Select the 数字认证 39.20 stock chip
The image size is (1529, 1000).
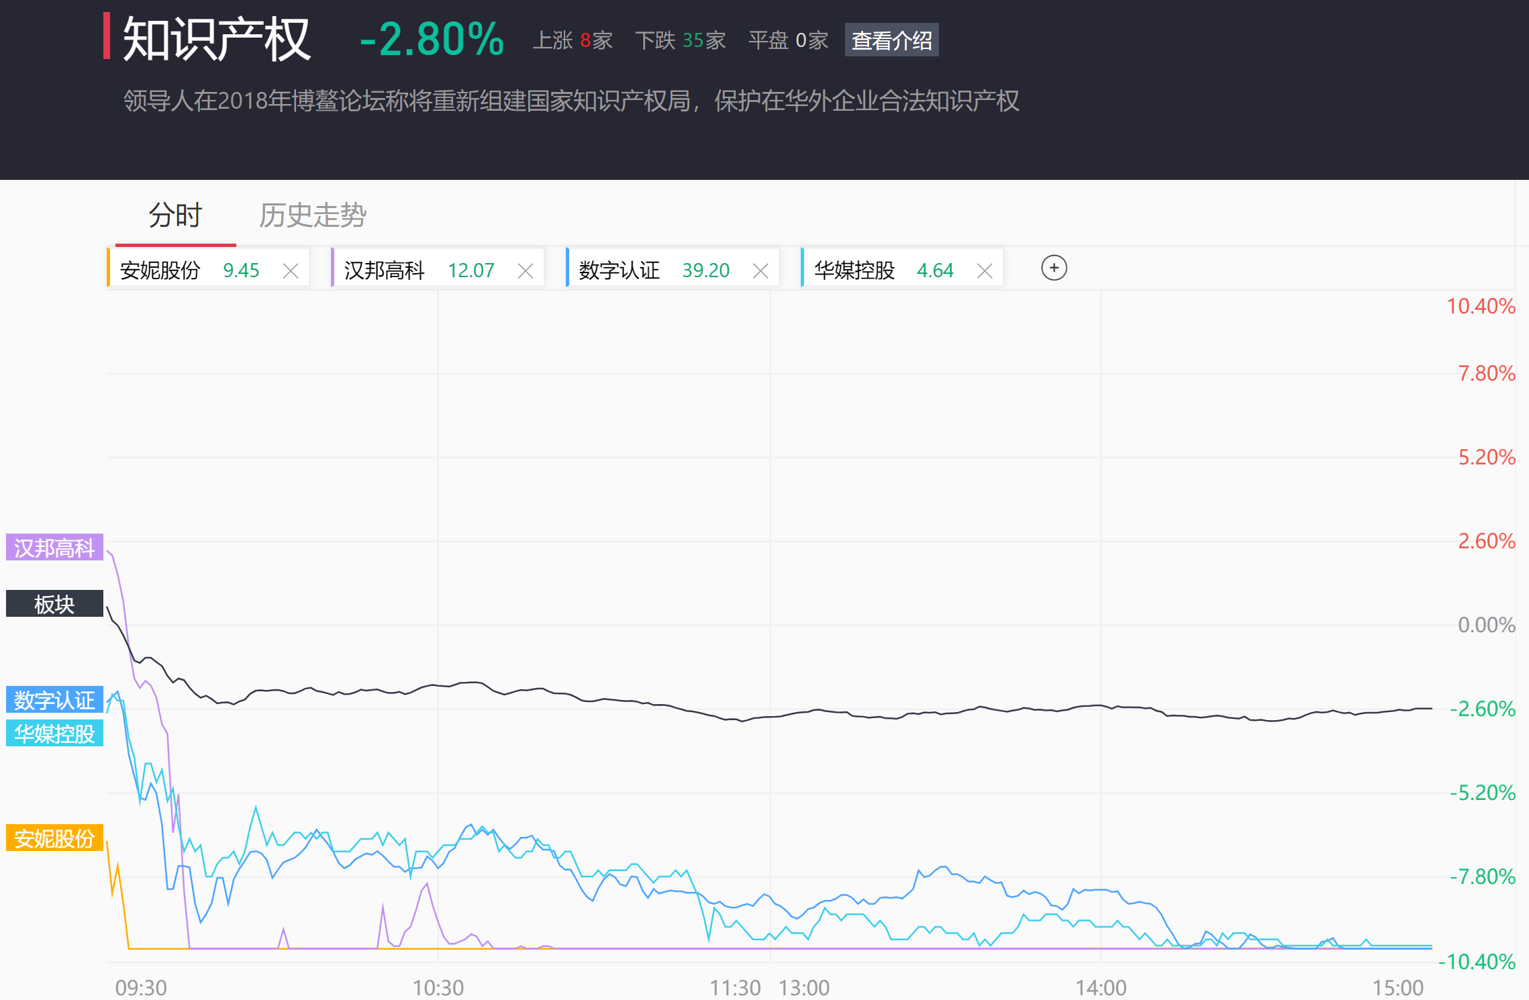(x=673, y=268)
